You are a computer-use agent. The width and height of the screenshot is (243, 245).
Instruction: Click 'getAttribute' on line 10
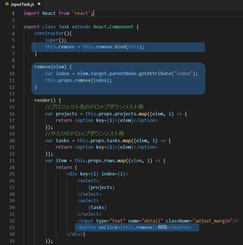coord(155,74)
